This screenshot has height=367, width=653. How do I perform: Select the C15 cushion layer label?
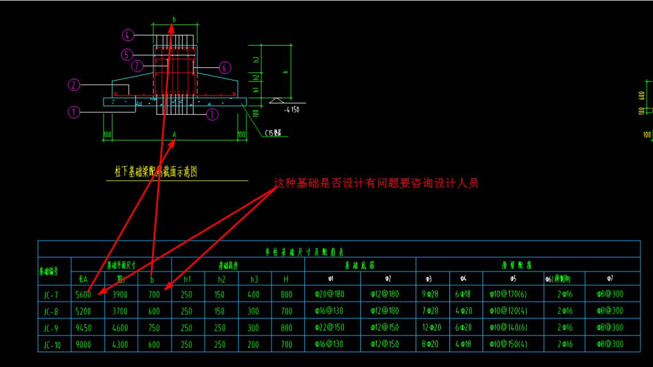(273, 133)
